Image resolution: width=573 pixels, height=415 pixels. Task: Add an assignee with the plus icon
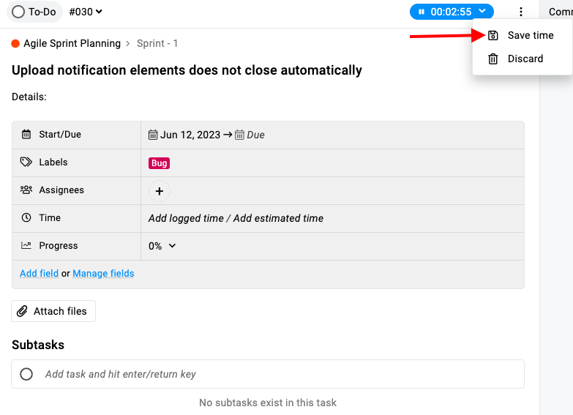[x=160, y=191]
